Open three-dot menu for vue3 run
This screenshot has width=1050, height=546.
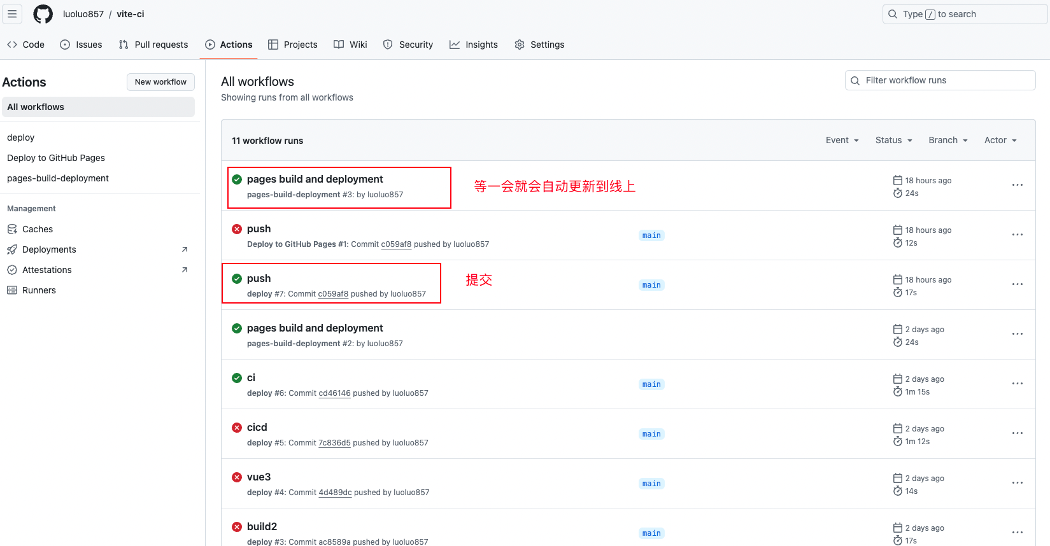click(x=1017, y=483)
